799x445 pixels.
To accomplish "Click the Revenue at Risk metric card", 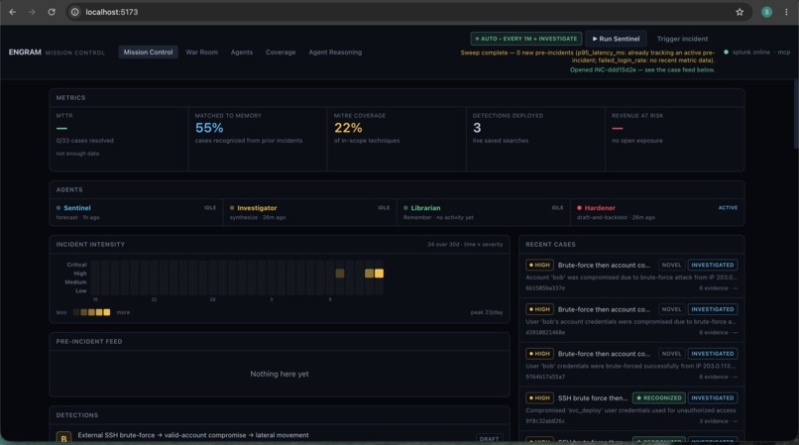I will (675, 139).
